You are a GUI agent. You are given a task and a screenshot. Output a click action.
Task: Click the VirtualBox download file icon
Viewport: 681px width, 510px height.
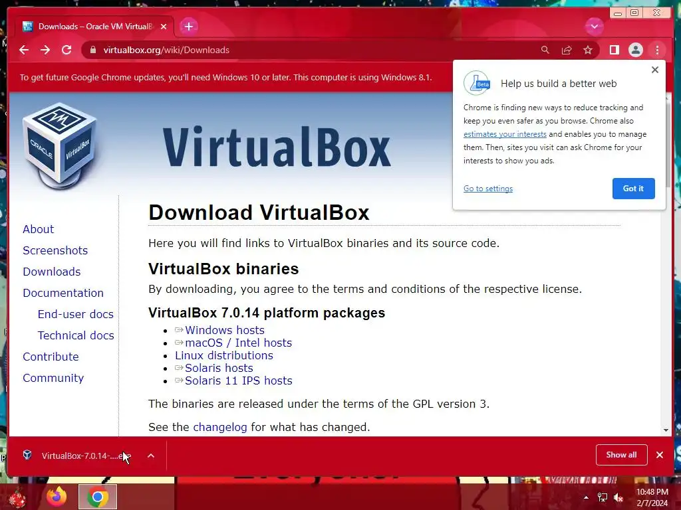pos(27,455)
